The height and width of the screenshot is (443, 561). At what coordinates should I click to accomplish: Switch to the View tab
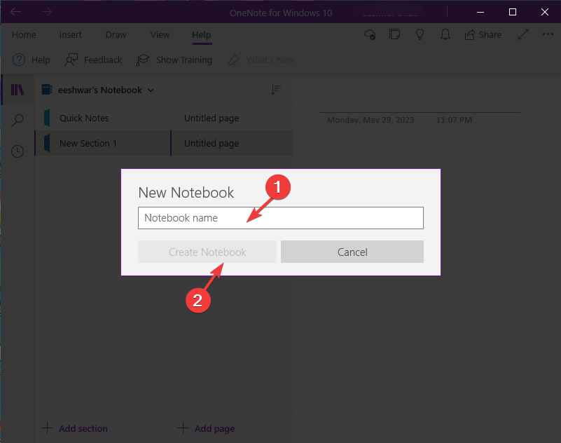coord(160,35)
